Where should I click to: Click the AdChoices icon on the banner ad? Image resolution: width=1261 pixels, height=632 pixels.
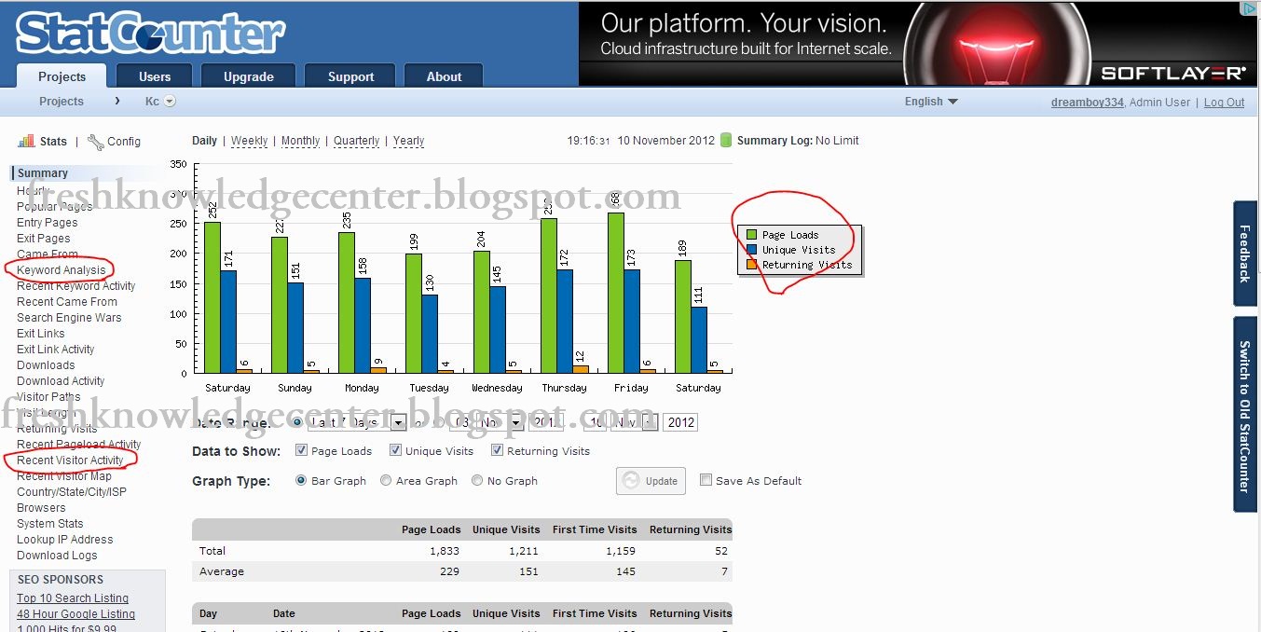(x=1248, y=8)
